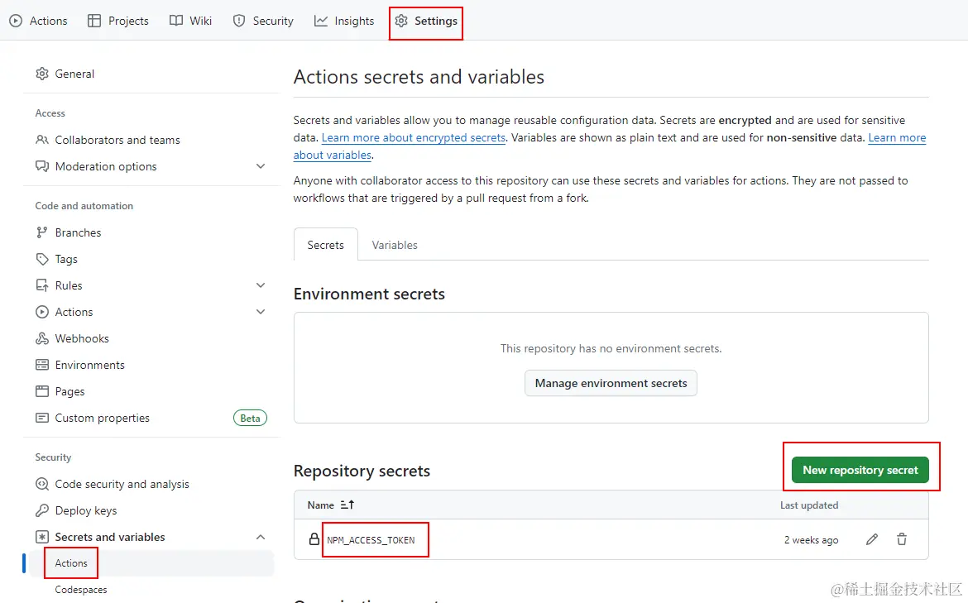Image resolution: width=968 pixels, height=603 pixels.
Task: Expand the Moderation options section
Action: [x=261, y=166]
